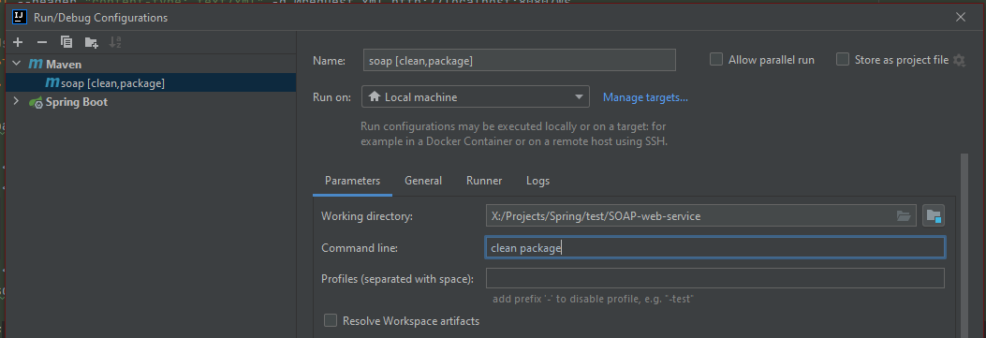This screenshot has height=338, width=986.
Task: Click the Profiles input field
Action: (x=715, y=278)
